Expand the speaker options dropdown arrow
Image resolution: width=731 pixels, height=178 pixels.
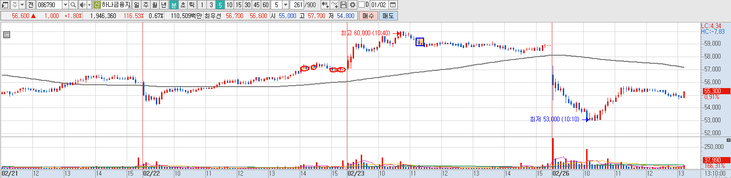[89, 5]
